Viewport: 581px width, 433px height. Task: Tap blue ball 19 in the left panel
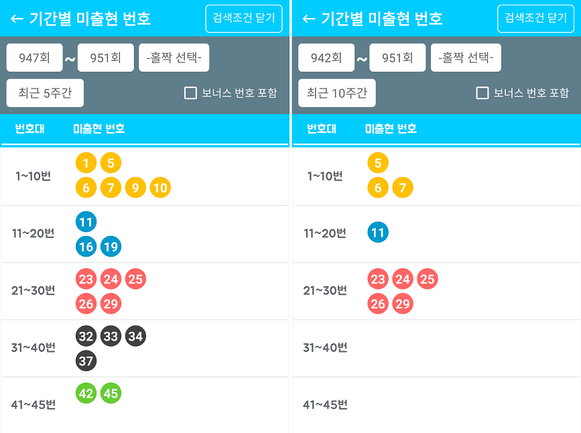point(111,247)
